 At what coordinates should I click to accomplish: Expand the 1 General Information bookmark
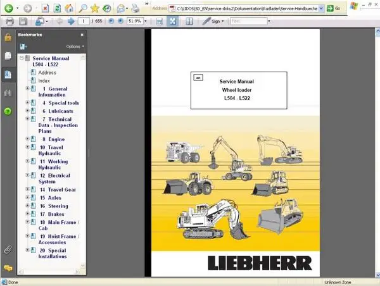pos(27,89)
